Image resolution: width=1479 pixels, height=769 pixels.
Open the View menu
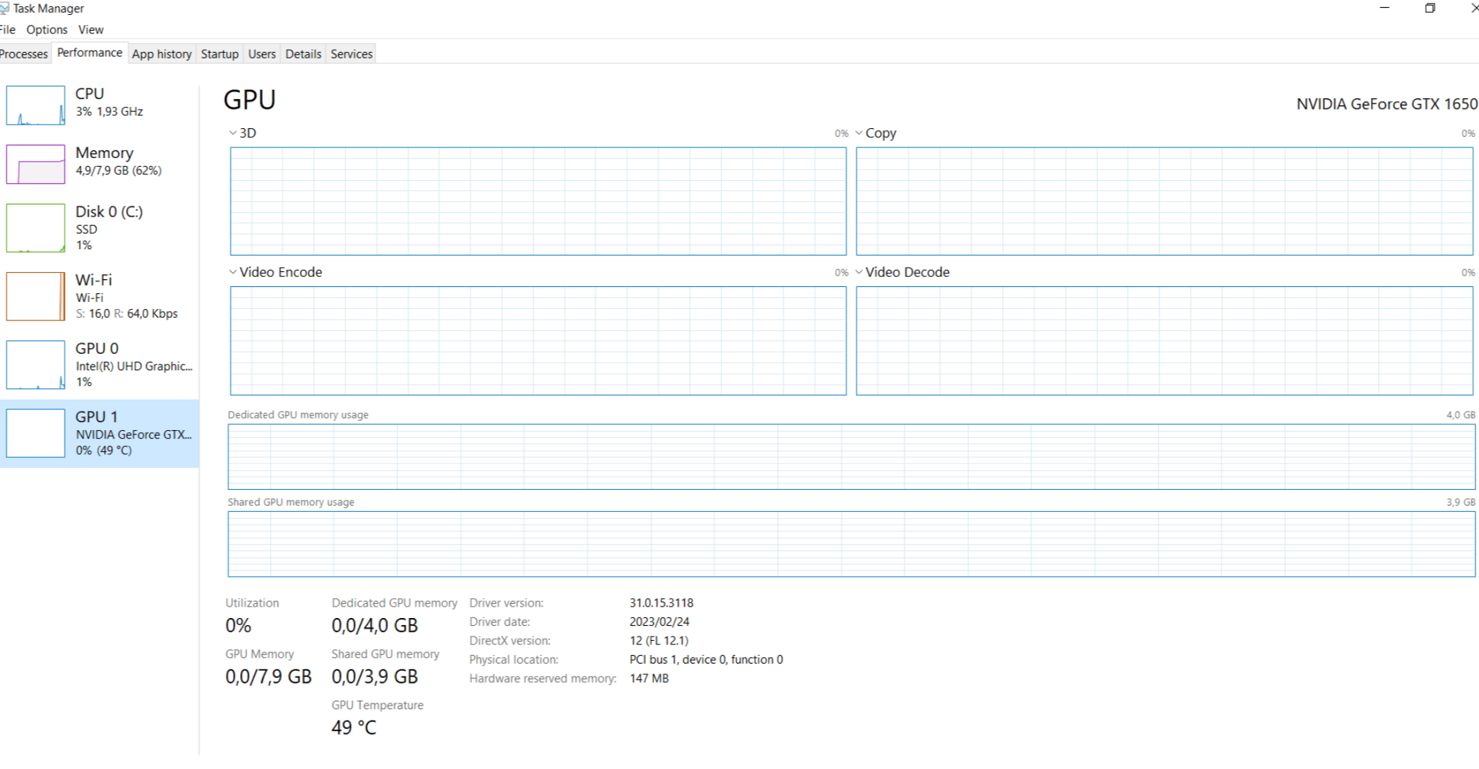[x=90, y=30]
